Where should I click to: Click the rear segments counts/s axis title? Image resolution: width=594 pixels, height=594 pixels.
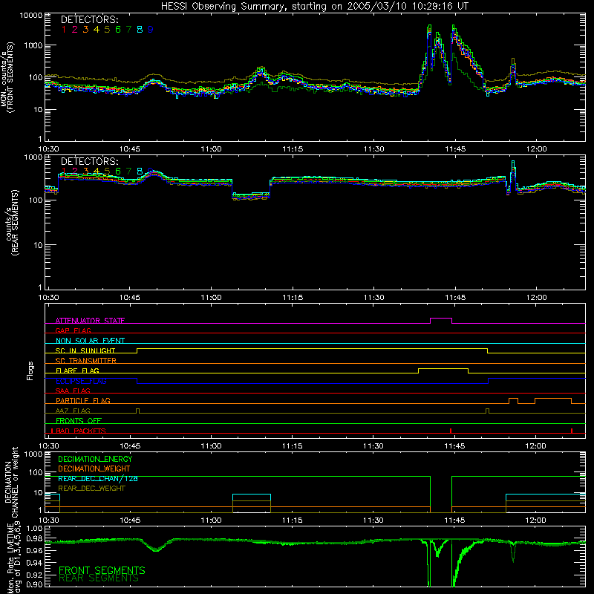click(12, 223)
